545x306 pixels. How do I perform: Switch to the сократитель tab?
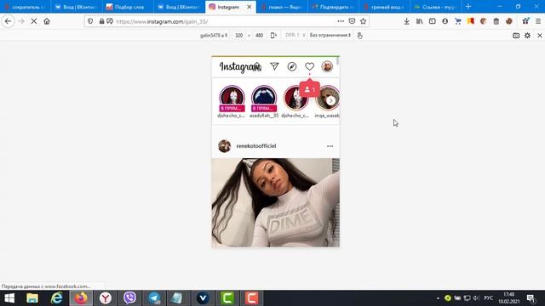[x=26, y=7]
